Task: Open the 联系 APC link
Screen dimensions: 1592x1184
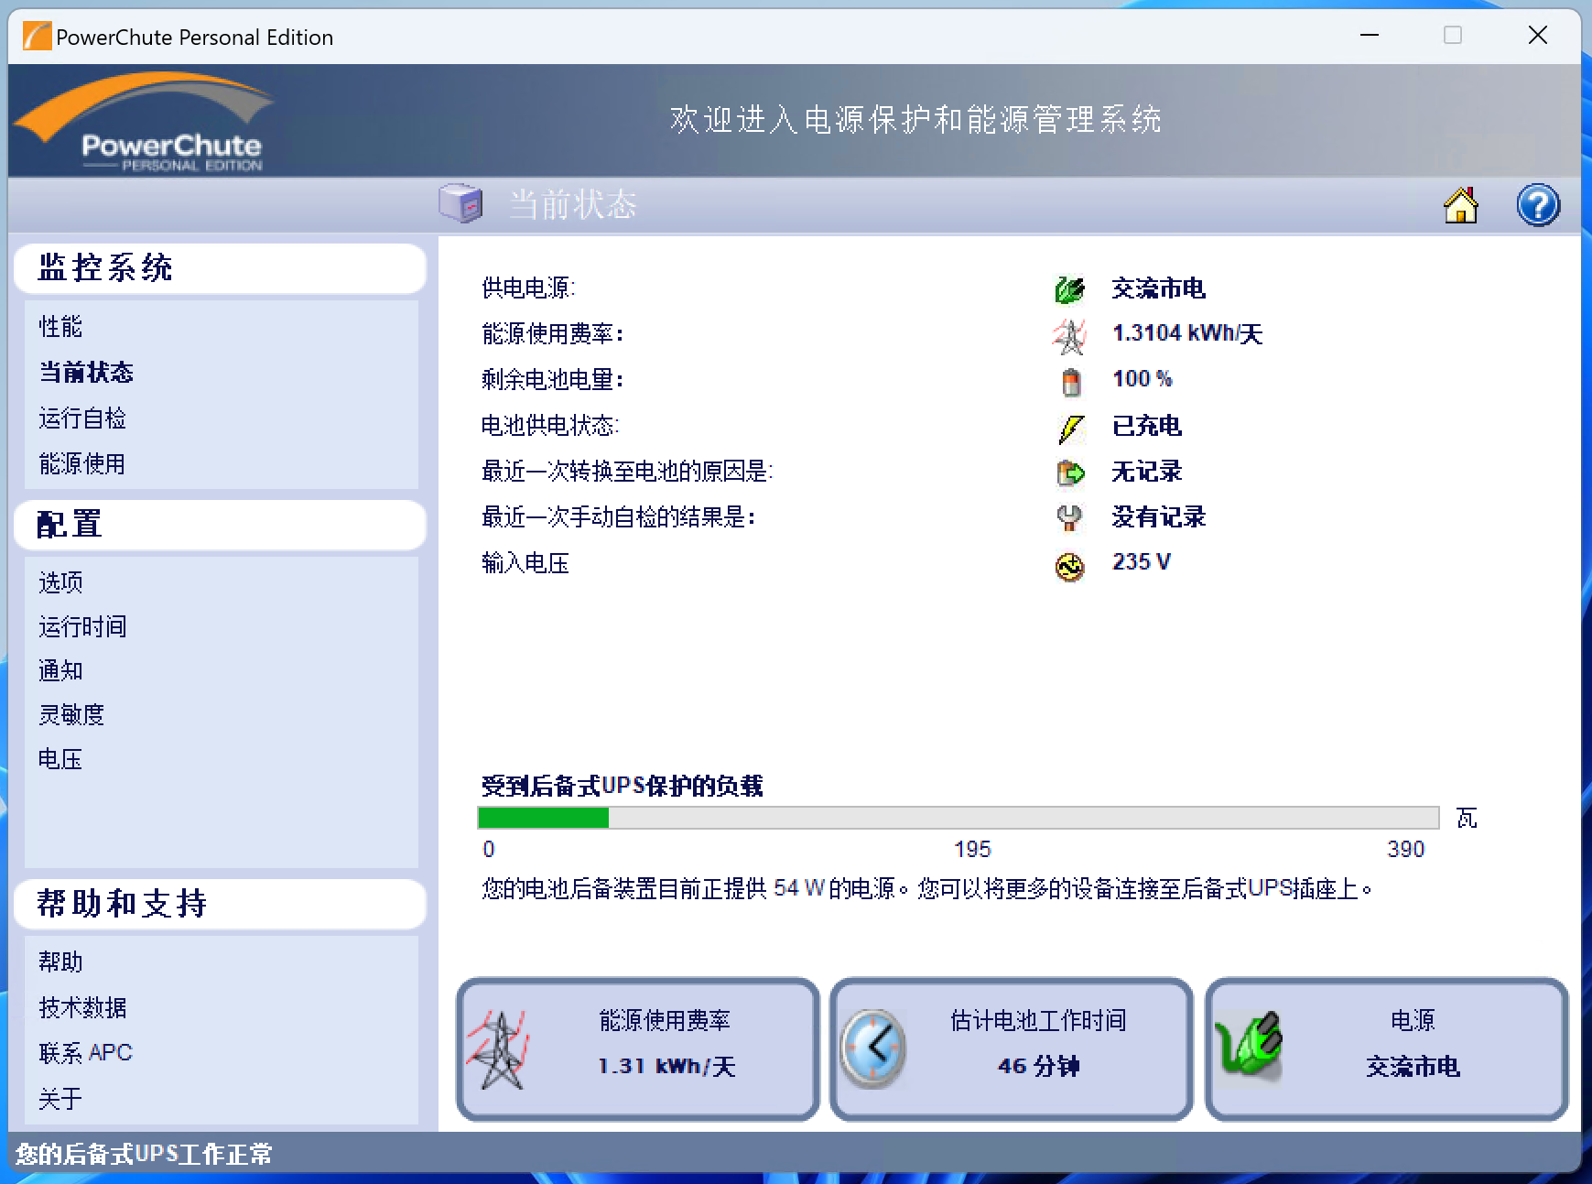Action: click(x=85, y=1051)
